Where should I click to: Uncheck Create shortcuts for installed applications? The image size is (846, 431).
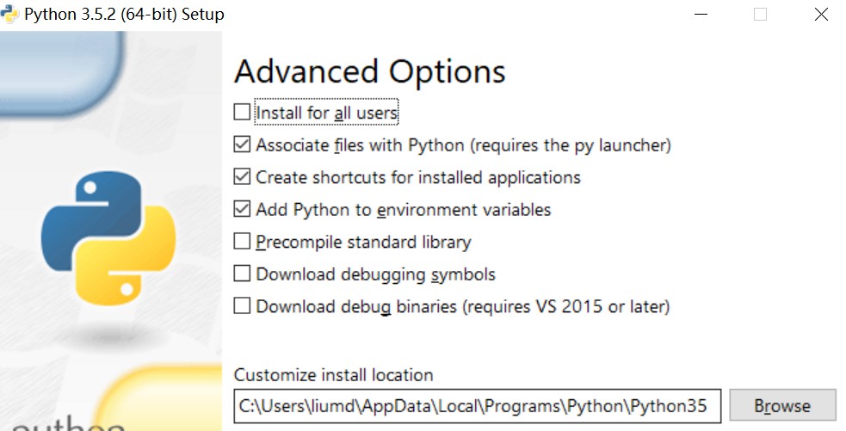click(x=242, y=177)
